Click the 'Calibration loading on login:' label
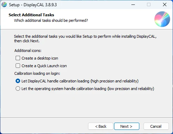The width and height of the screenshot is (173, 134). pos(37,73)
